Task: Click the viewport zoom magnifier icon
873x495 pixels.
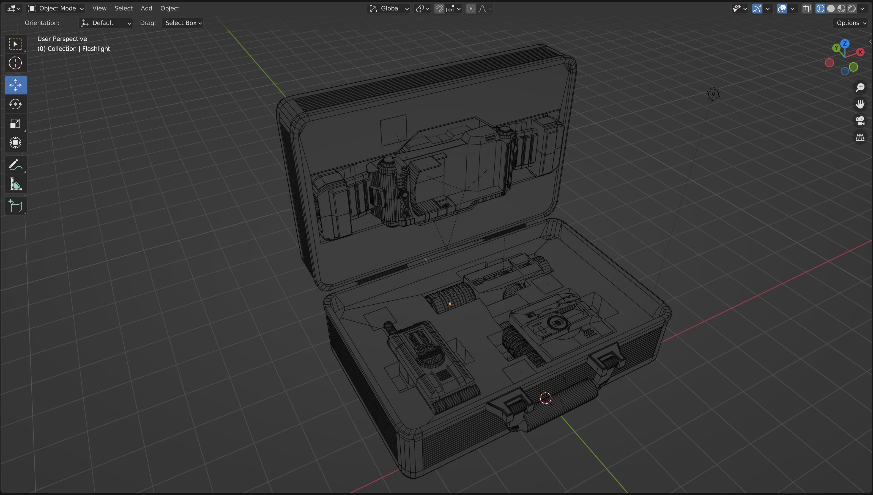Action: coord(860,87)
